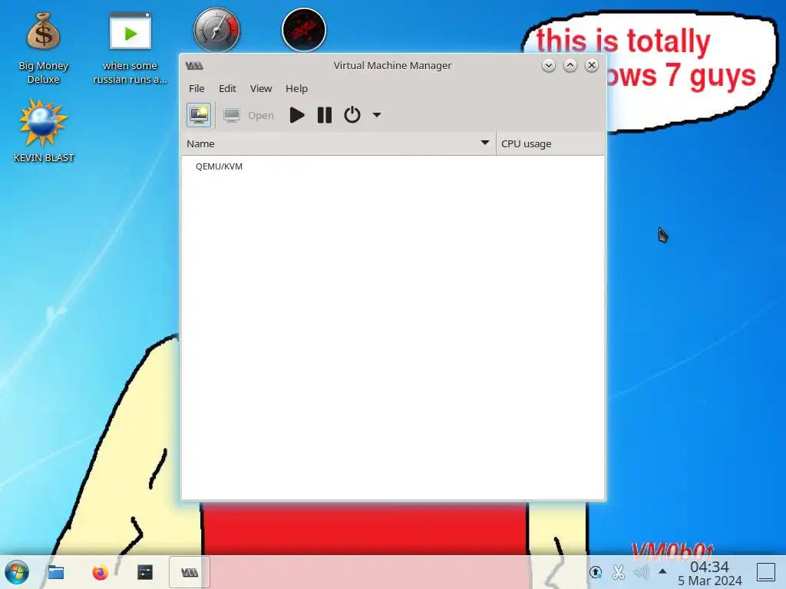Open the Edit menu
Viewport: 786px width, 589px height.
pos(227,89)
